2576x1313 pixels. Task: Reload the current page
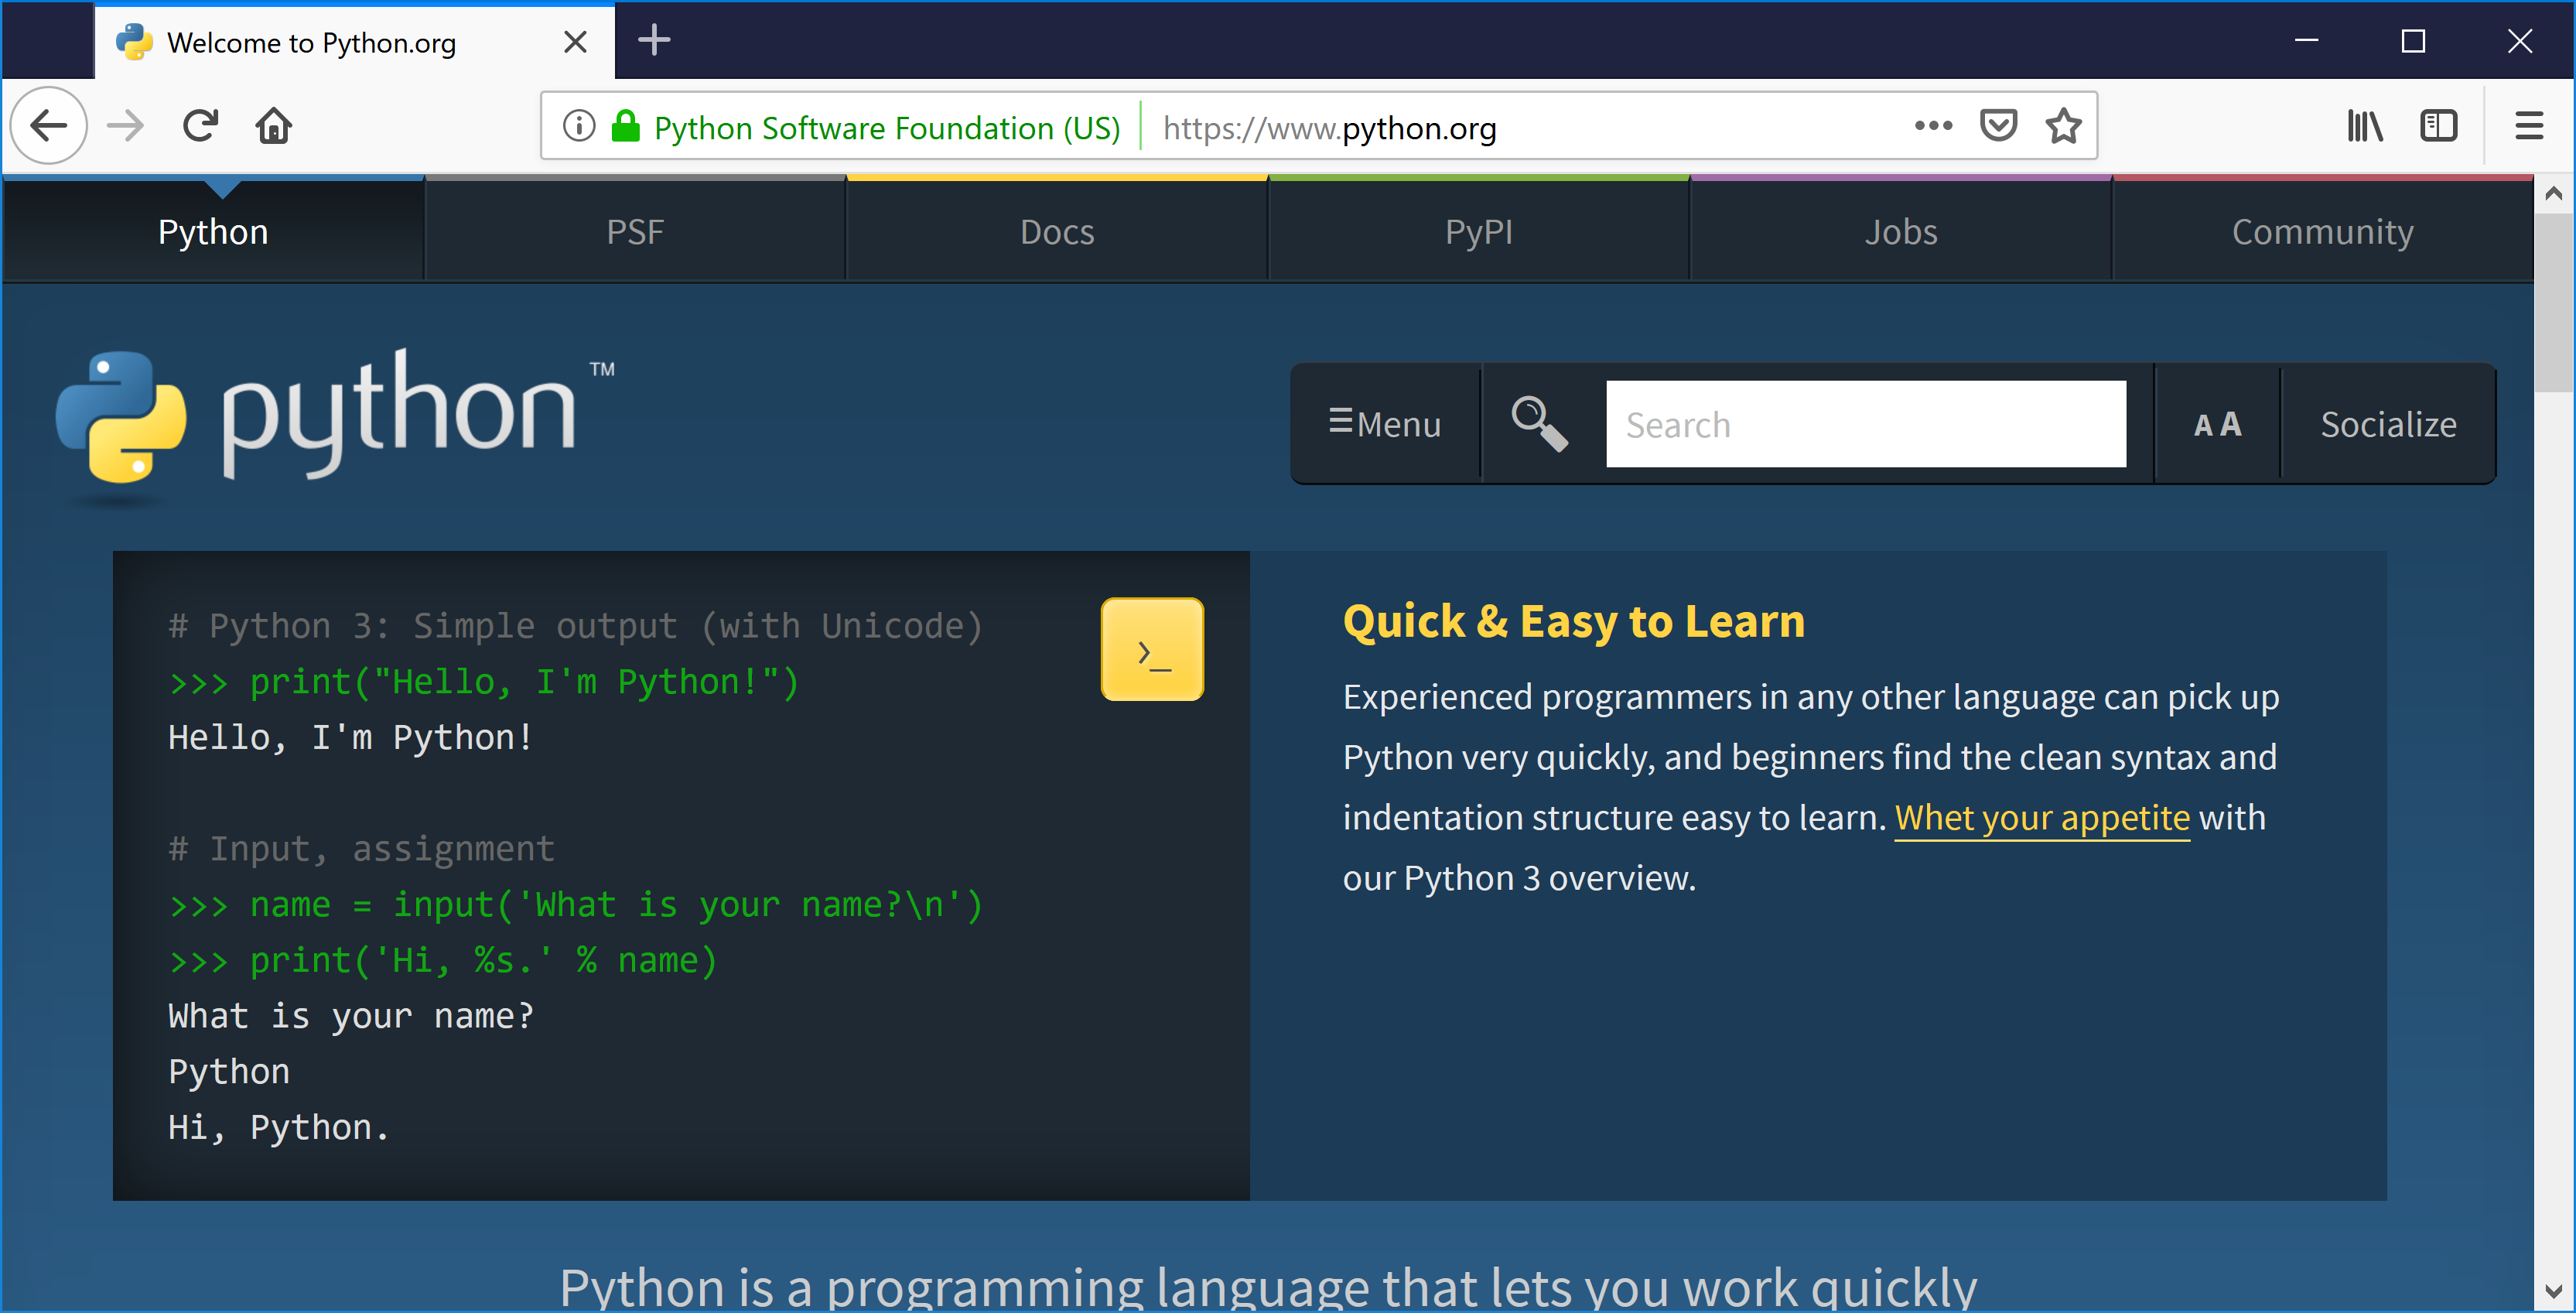[x=200, y=126]
